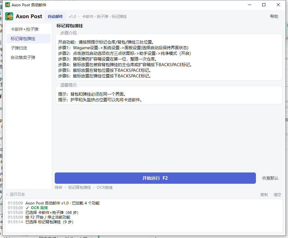
Task: Open the 帮助 help link
Action: tap(274, 17)
